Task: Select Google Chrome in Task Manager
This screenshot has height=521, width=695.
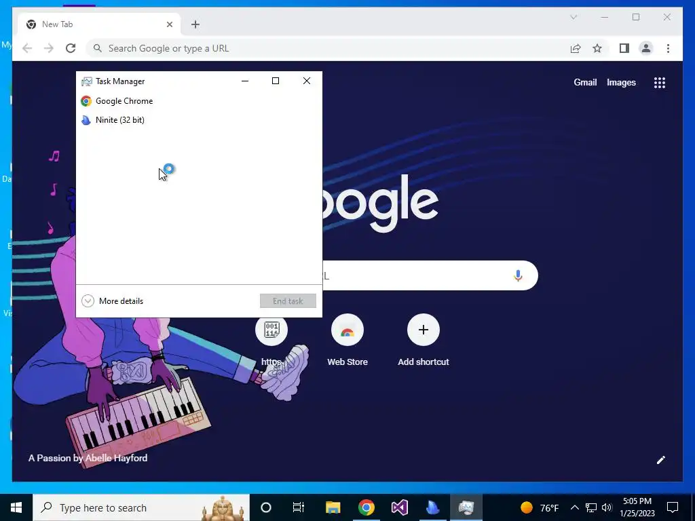Action: point(199,101)
